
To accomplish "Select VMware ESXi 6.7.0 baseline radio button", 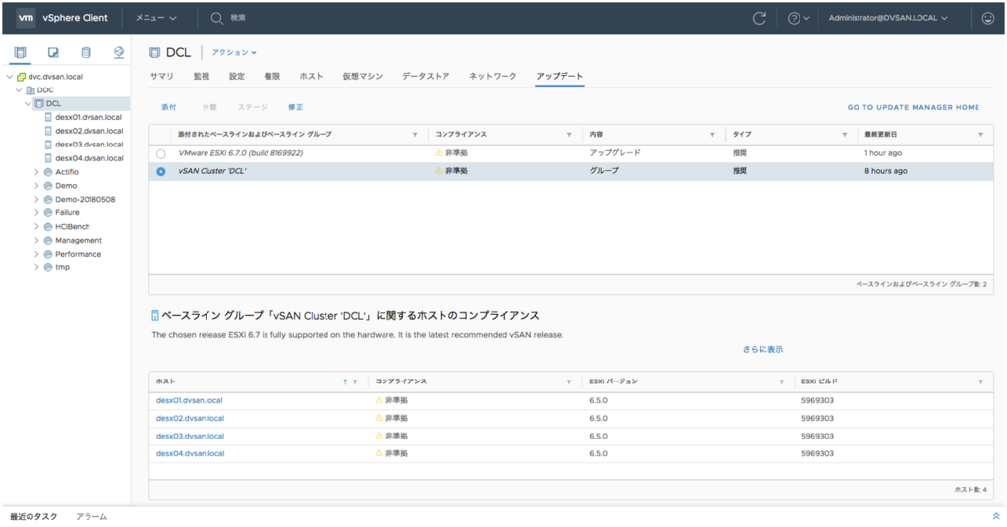I will click(x=160, y=154).
